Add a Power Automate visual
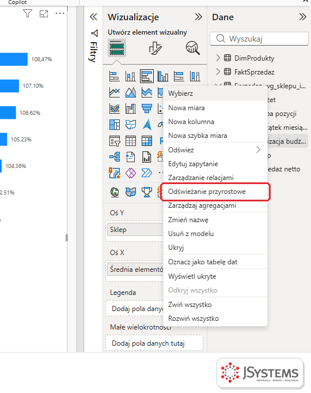Viewport: 311px width, 393px height. 147,173
